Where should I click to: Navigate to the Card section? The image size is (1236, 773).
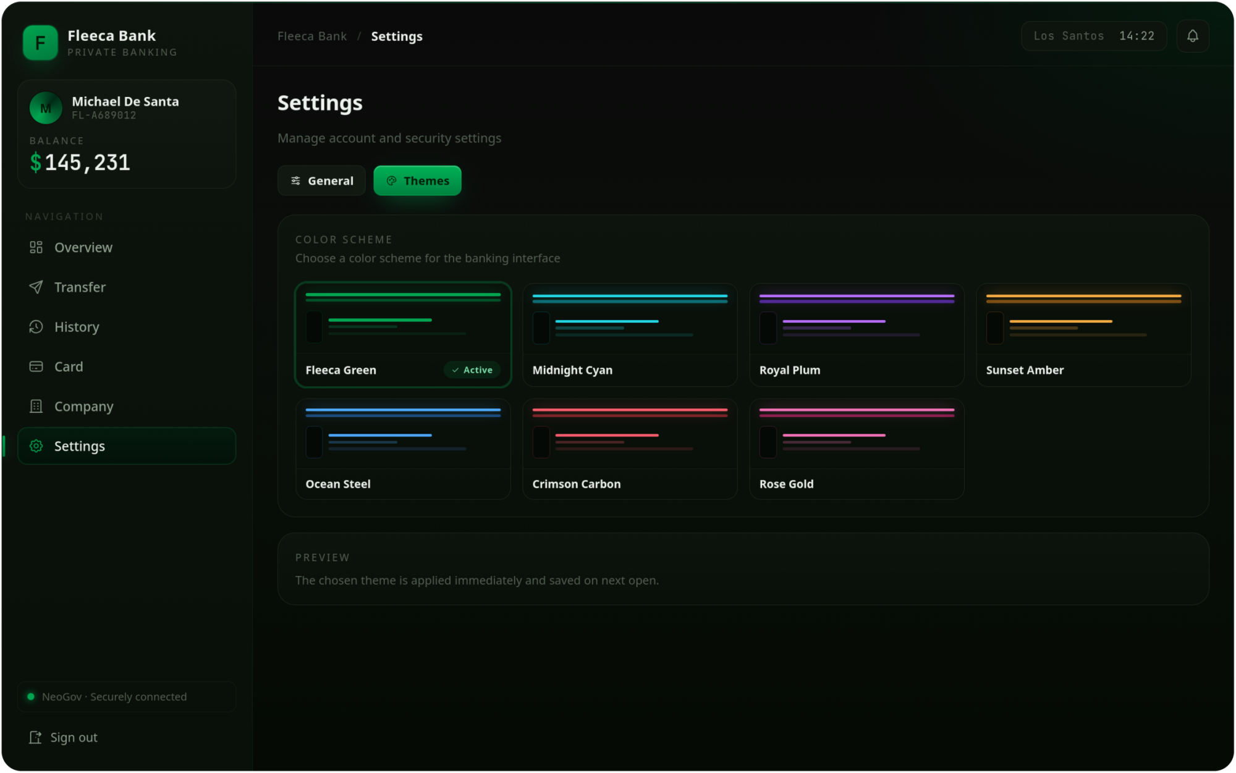coord(127,366)
